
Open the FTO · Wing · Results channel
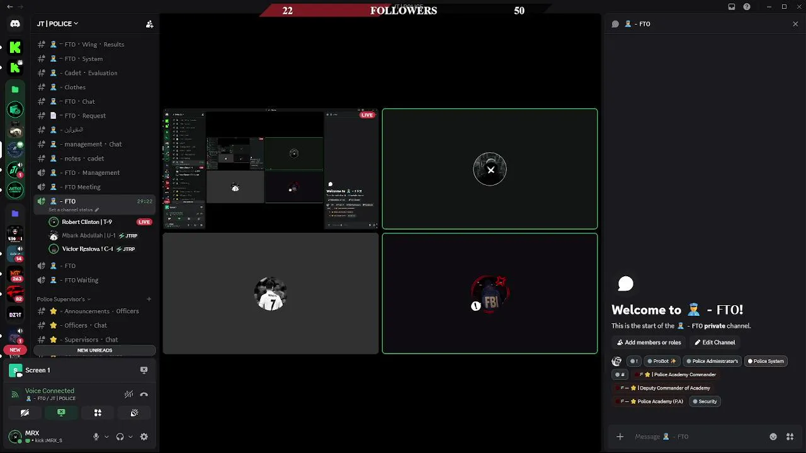(94, 45)
